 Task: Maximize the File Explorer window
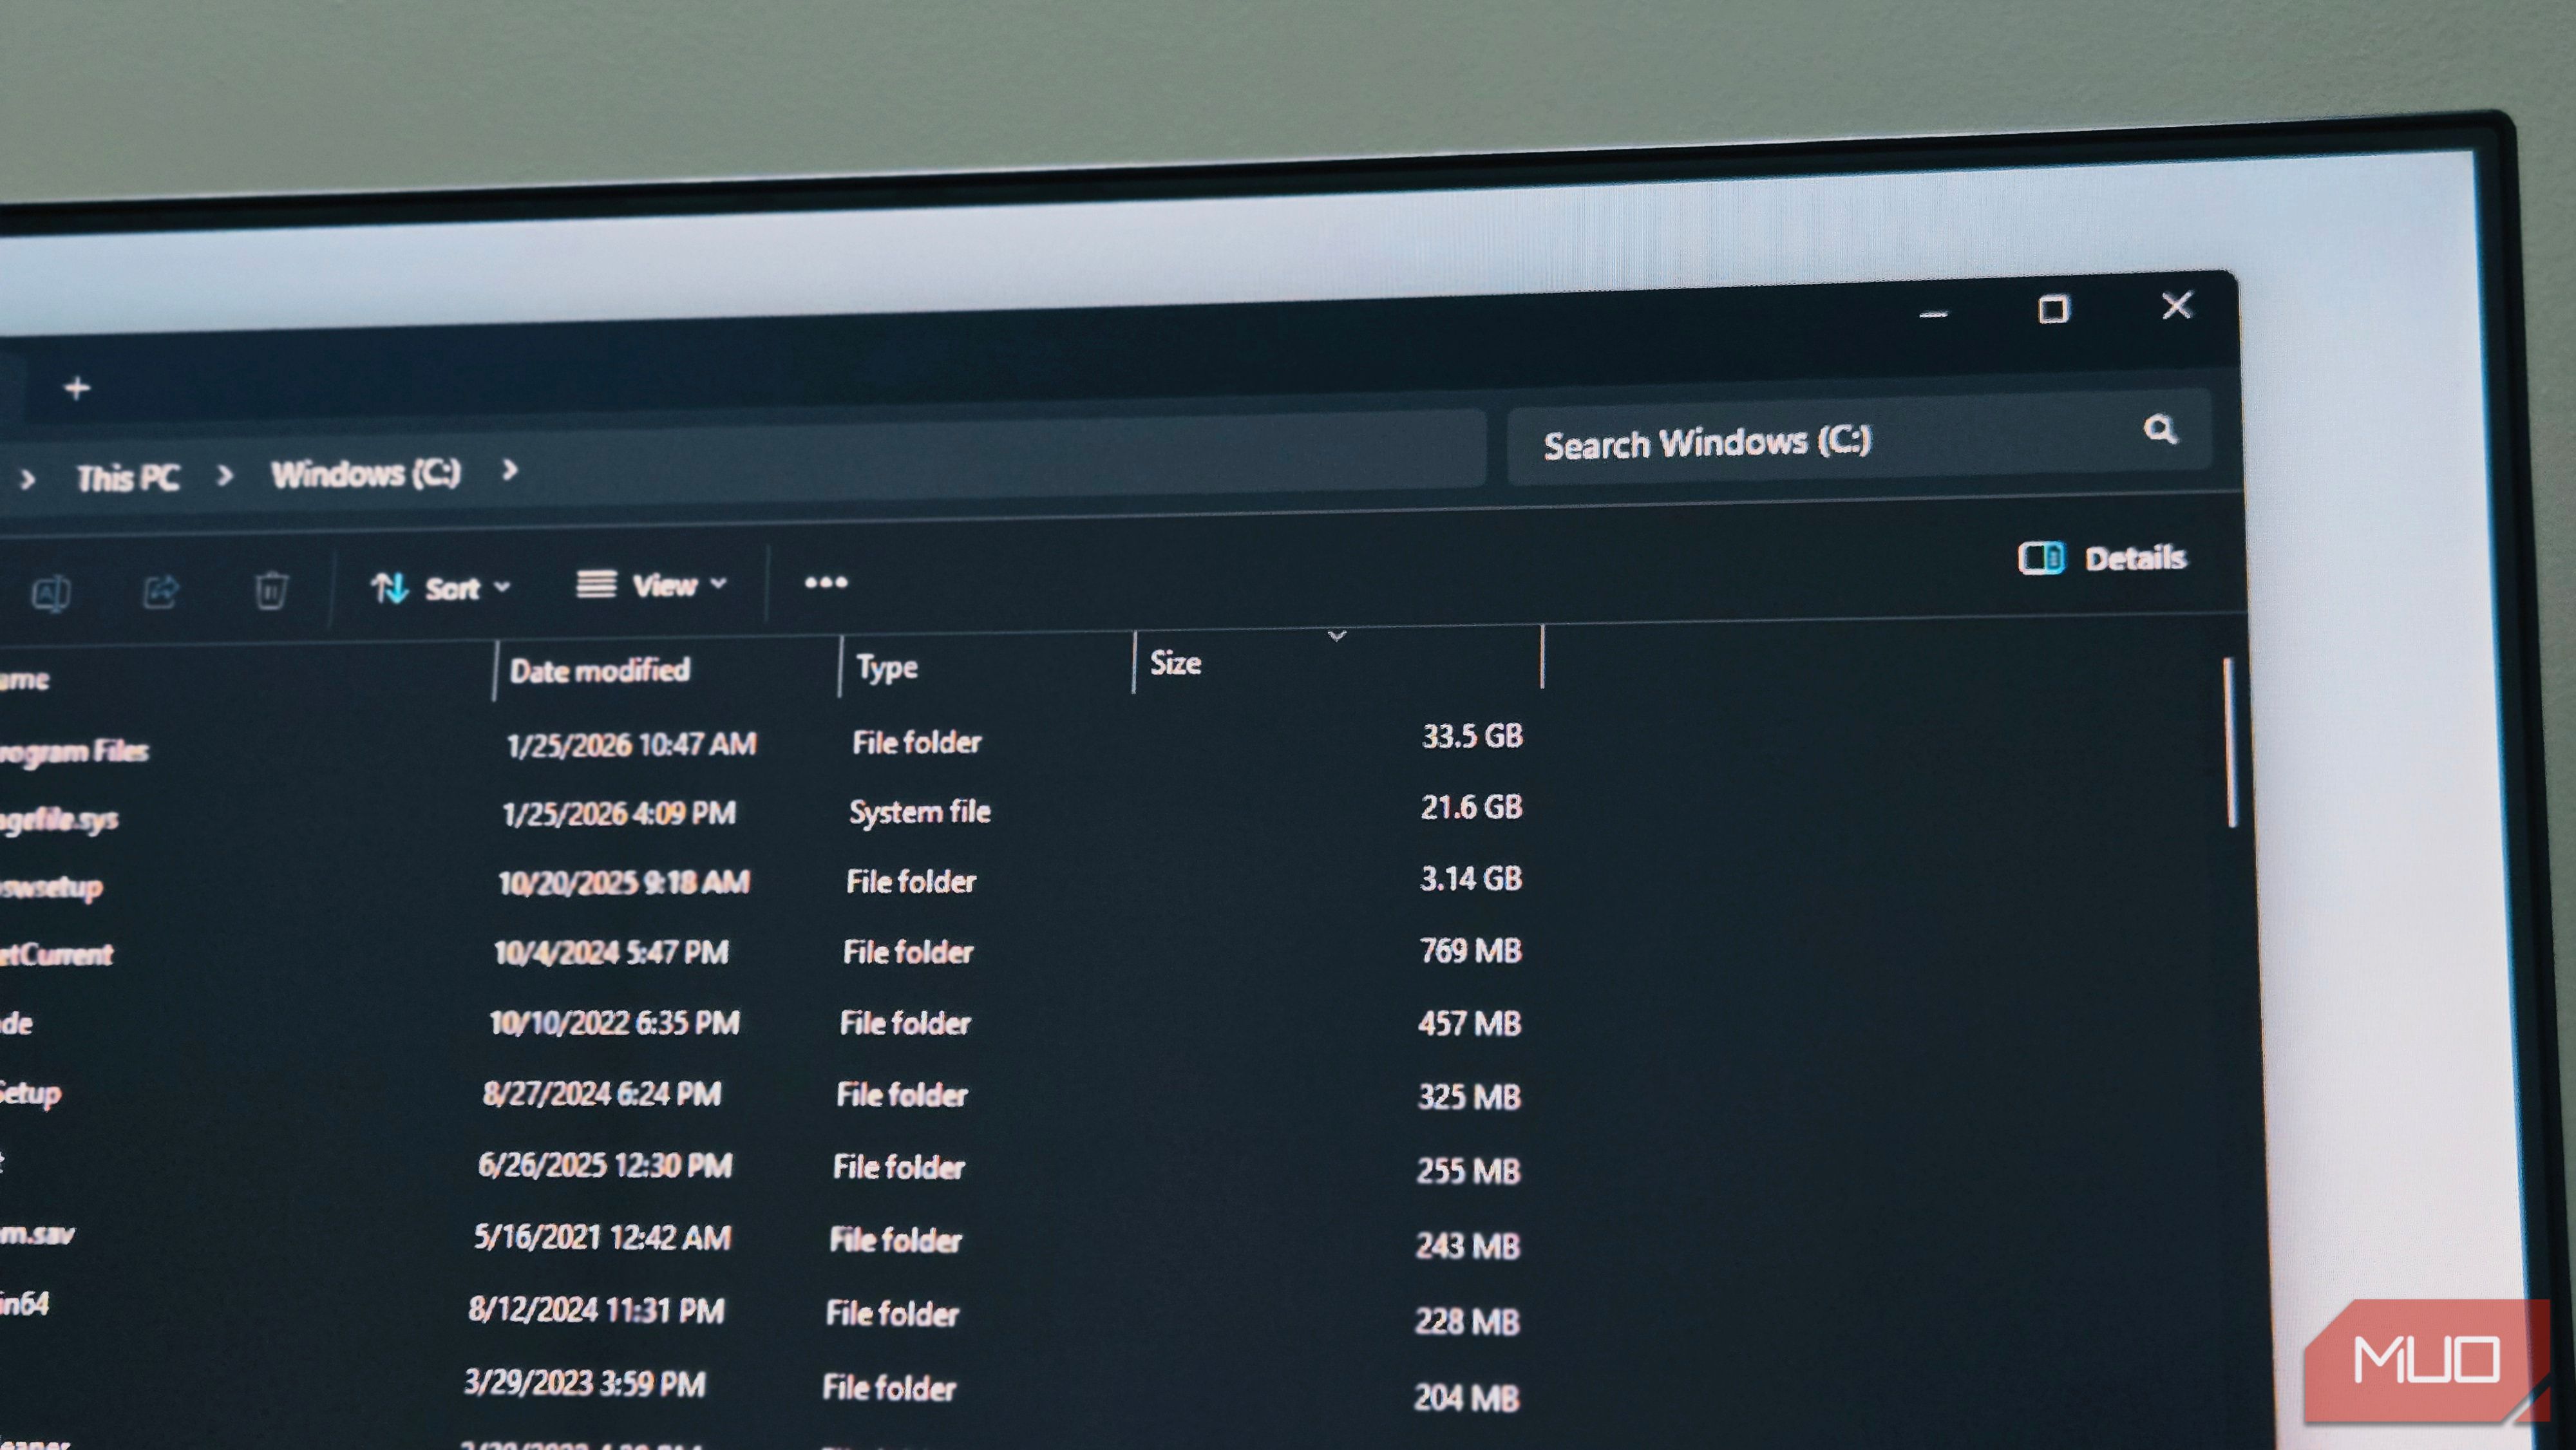tap(2053, 309)
